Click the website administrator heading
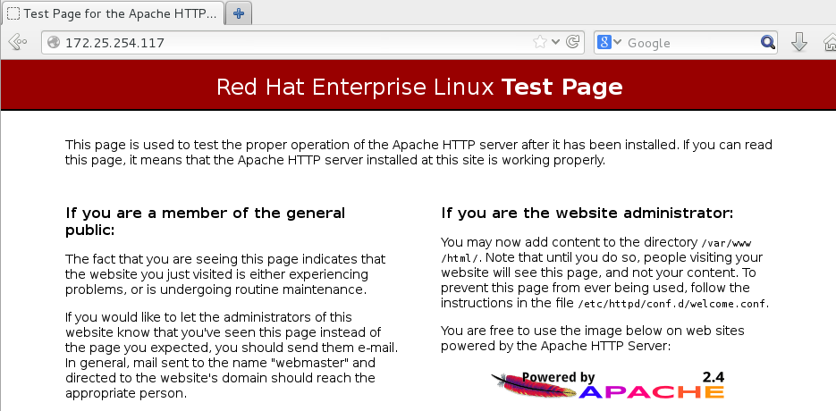Image resolution: width=836 pixels, height=411 pixels. tap(587, 214)
